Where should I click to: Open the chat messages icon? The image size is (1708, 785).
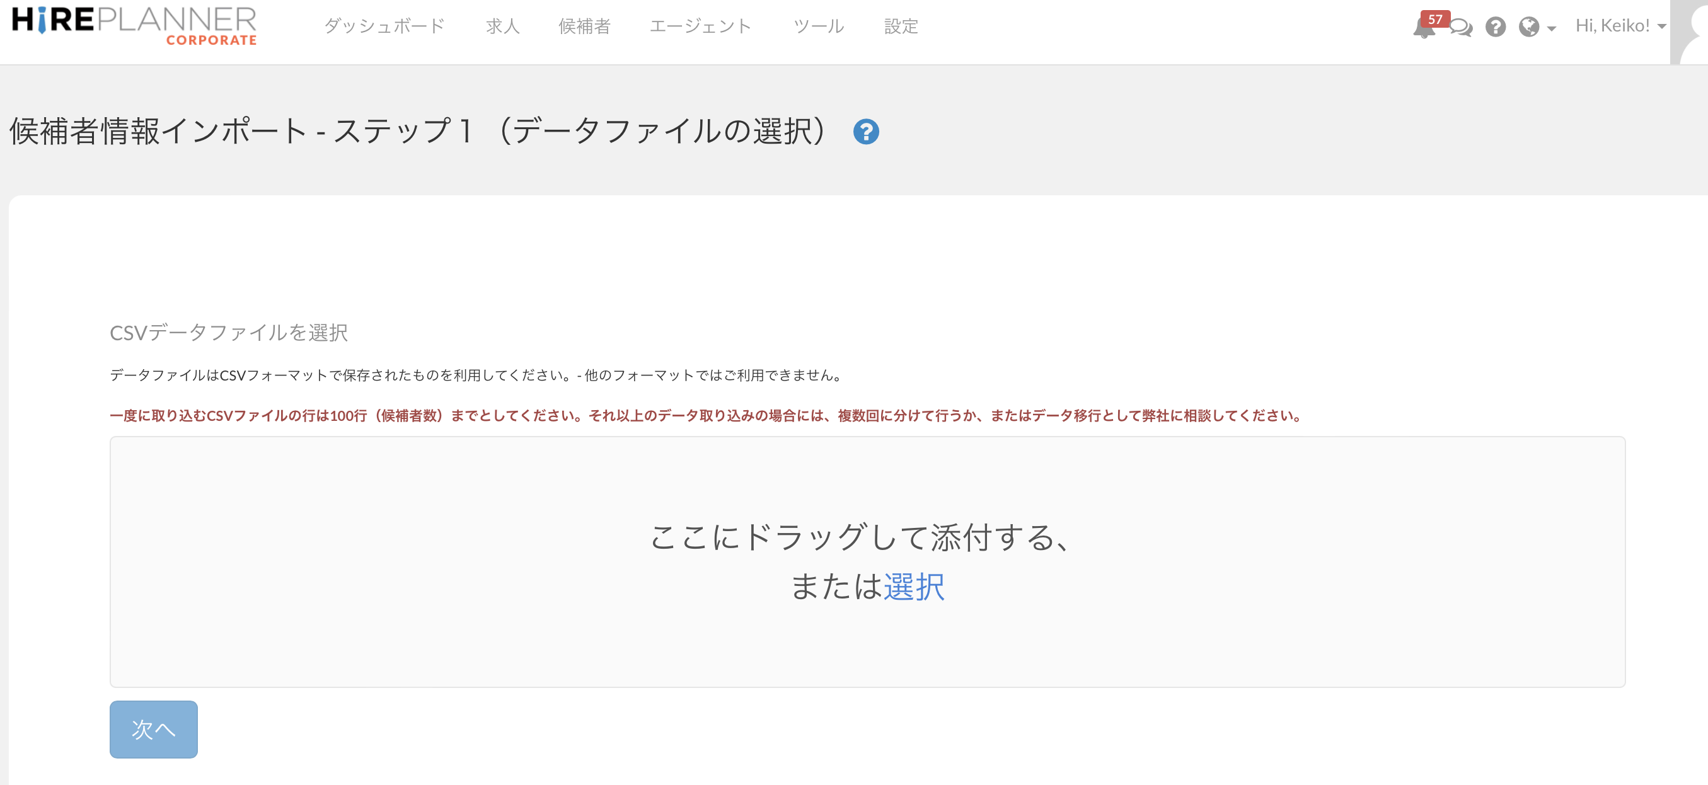pyautogui.click(x=1460, y=28)
